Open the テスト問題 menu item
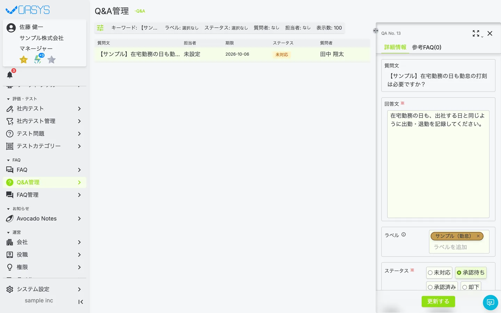The height and width of the screenshot is (313, 501). click(x=45, y=134)
